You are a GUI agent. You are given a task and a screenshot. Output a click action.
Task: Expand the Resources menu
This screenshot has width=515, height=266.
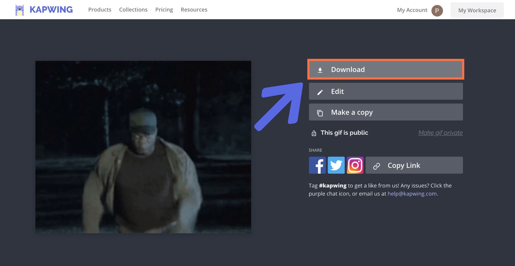pyautogui.click(x=194, y=10)
